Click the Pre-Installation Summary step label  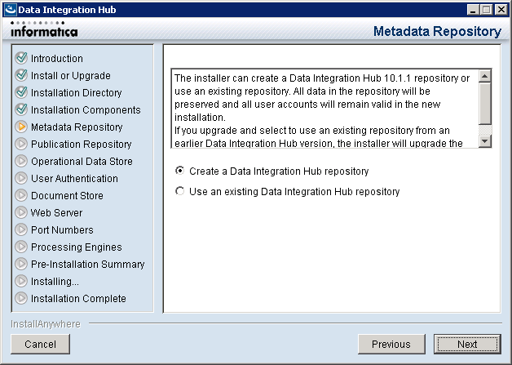click(x=88, y=265)
